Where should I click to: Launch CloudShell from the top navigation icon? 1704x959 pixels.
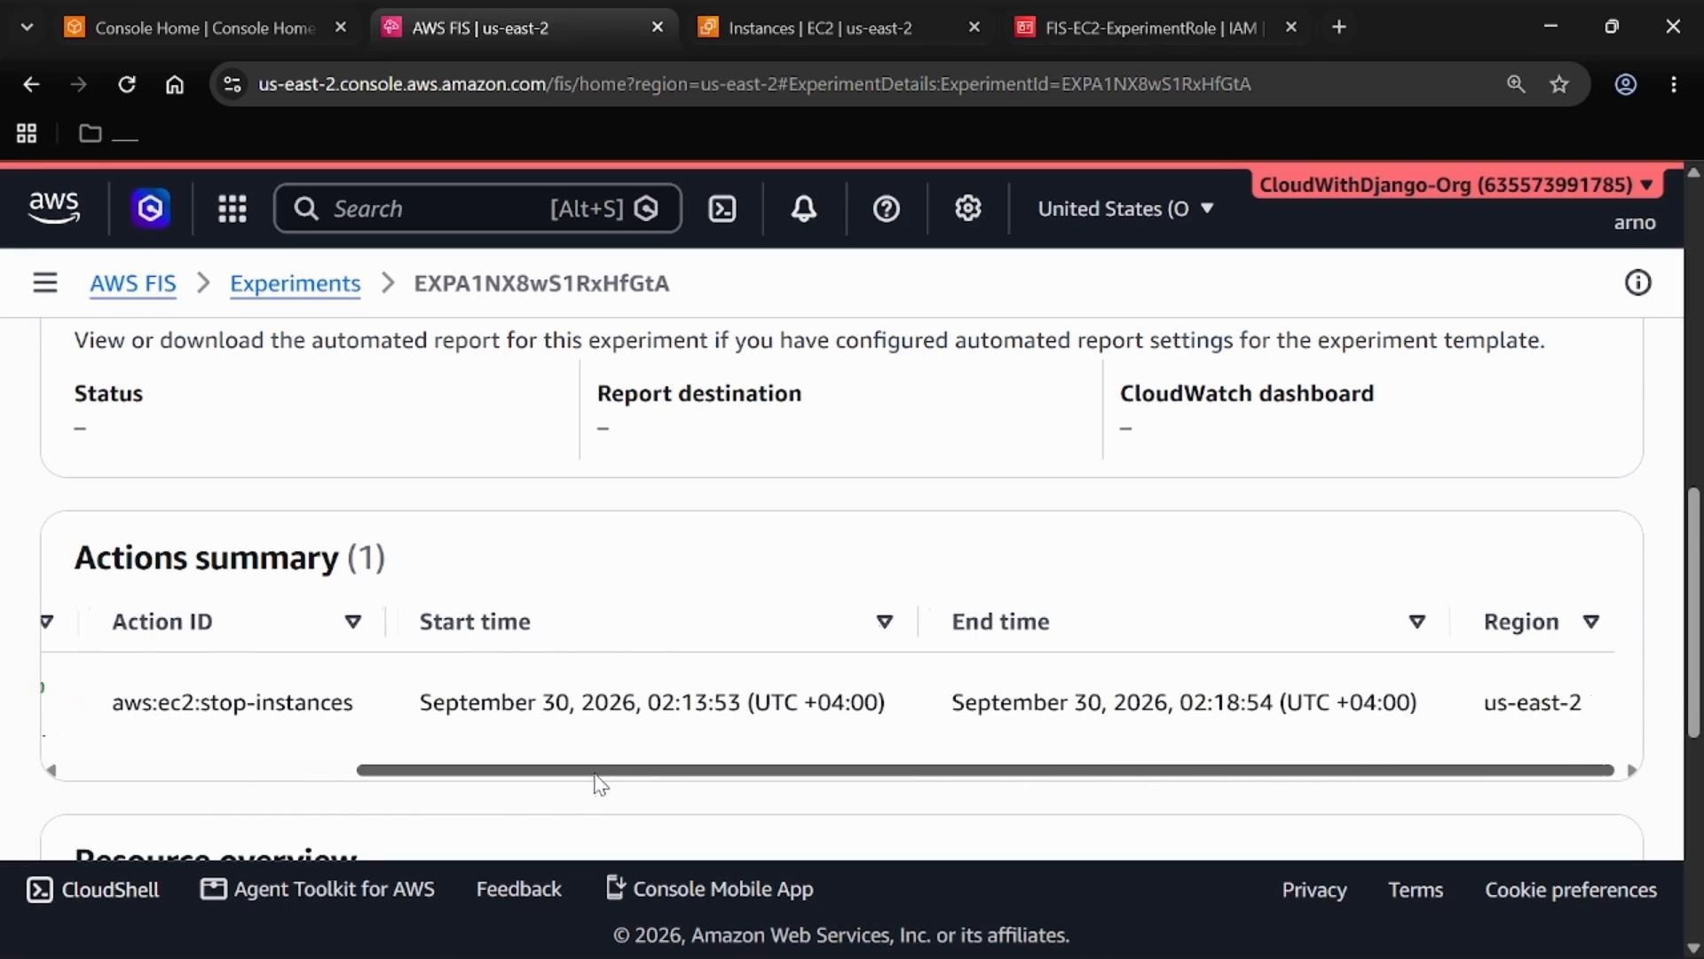[x=722, y=209]
